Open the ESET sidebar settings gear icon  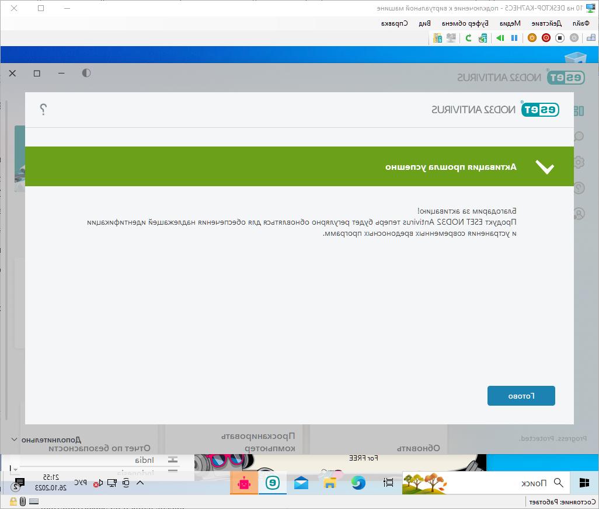579,162
